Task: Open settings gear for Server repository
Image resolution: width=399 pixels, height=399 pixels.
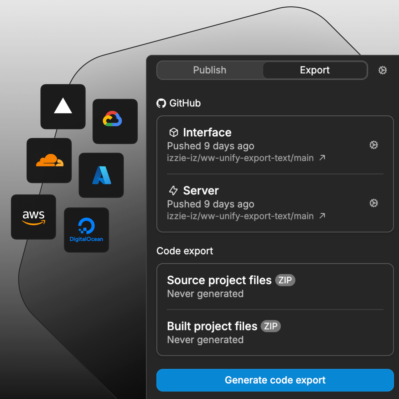Action: pos(374,203)
